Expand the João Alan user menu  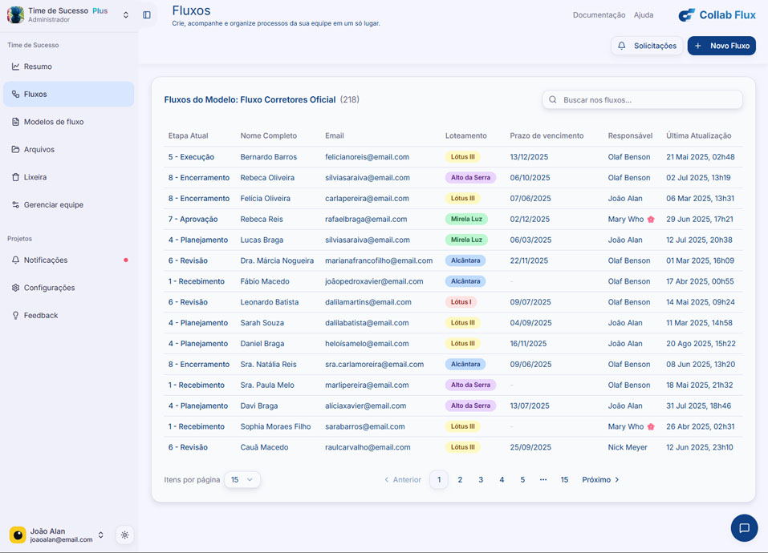(101, 535)
